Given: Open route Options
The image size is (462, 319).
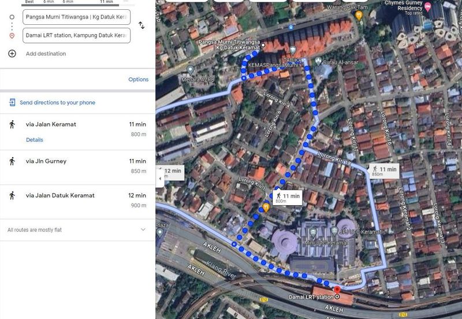Looking at the screenshot, I should click(x=138, y=79).
